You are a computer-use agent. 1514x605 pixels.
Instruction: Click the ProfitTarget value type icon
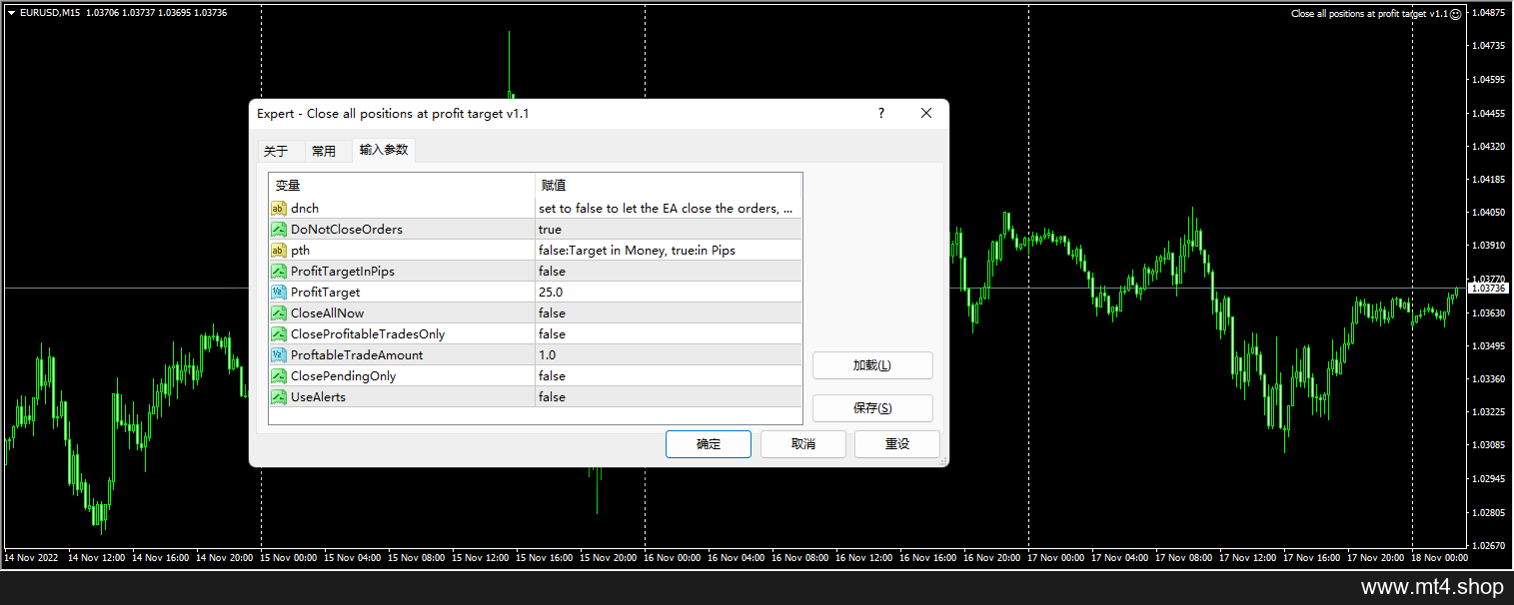(279, 293)
